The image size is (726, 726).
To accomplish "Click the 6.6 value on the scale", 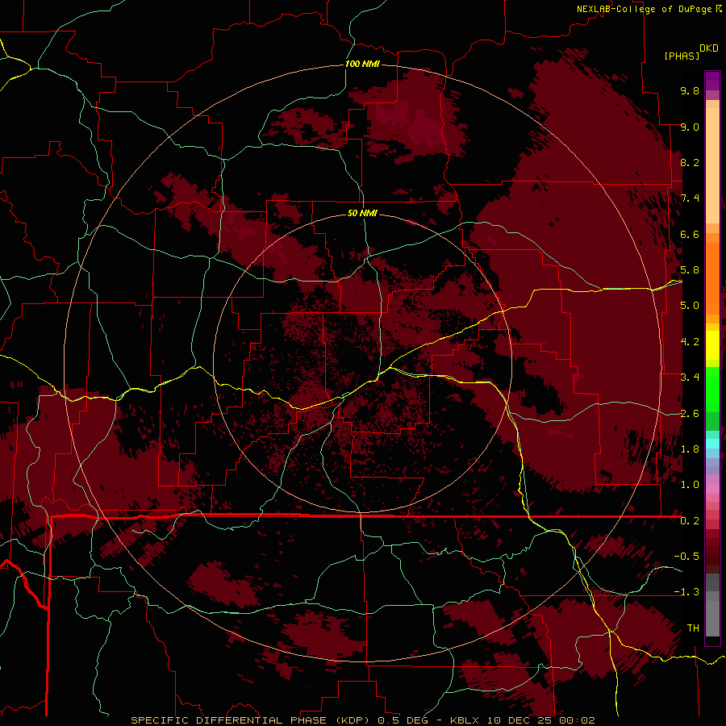I will click(x=690, y=234).
